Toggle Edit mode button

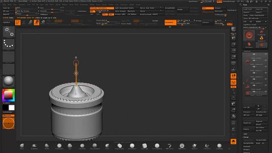pos(18,23)
